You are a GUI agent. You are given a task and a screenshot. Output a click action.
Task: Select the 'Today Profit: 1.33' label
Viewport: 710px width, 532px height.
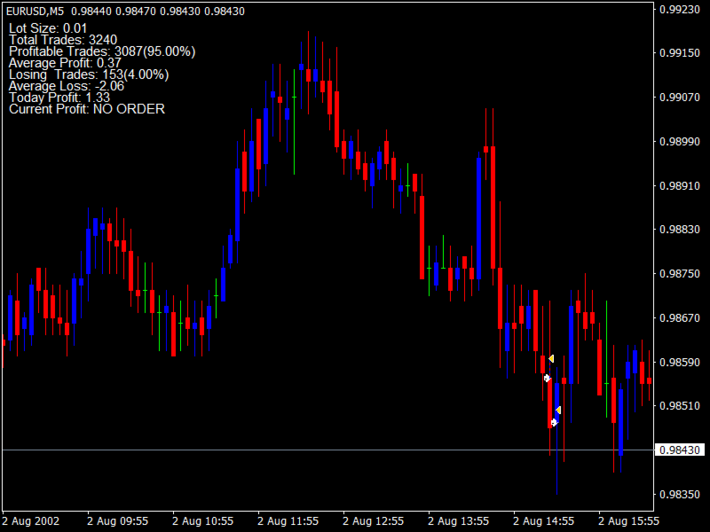(59, 98)
